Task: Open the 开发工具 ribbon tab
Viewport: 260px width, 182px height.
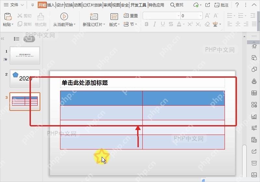Action: tap(138, 5)
